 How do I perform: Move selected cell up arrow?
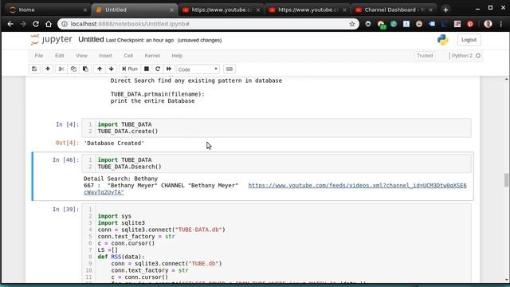pyautogui.click(x=100, y=69)
